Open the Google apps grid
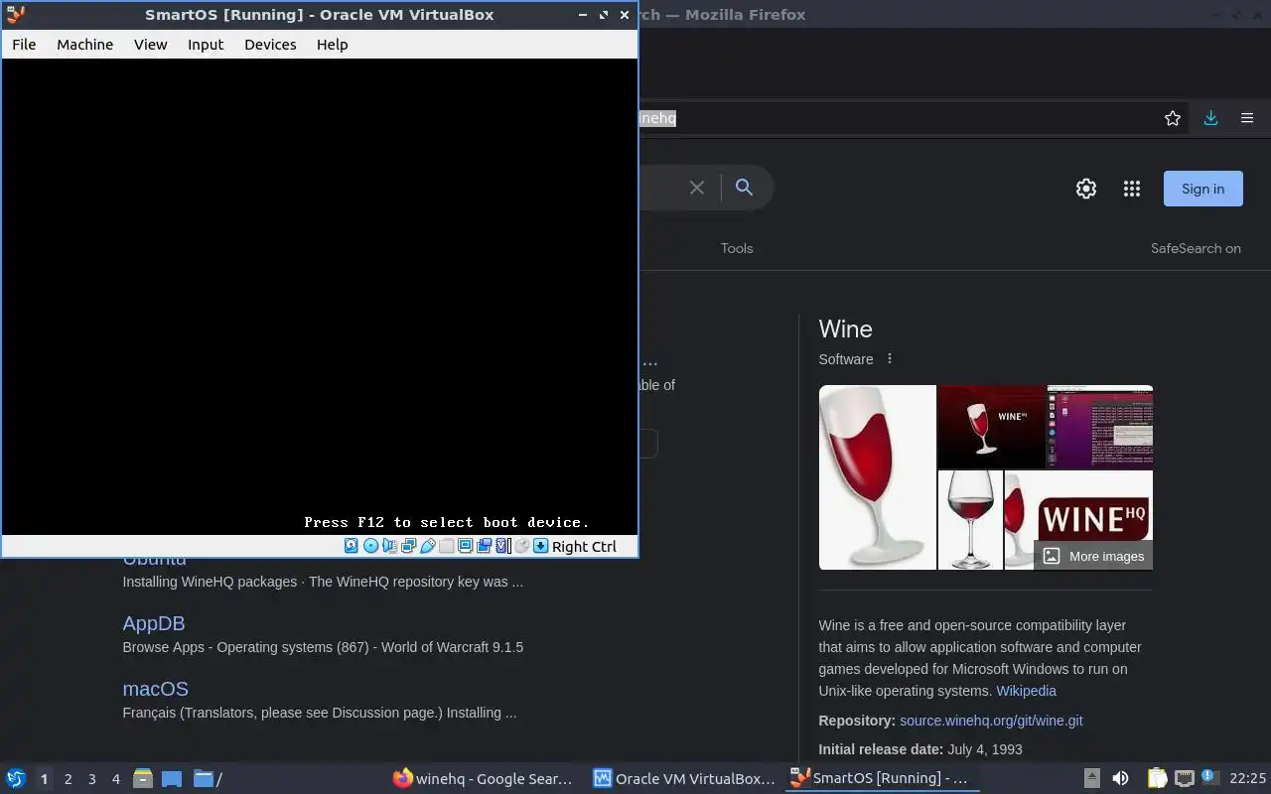 click(x=1131, y=189)
